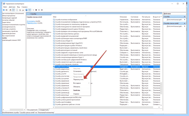This screenshot has height=116, width=189.
Task: Click the gear icon of Службы криптографии
Action: 54,102
